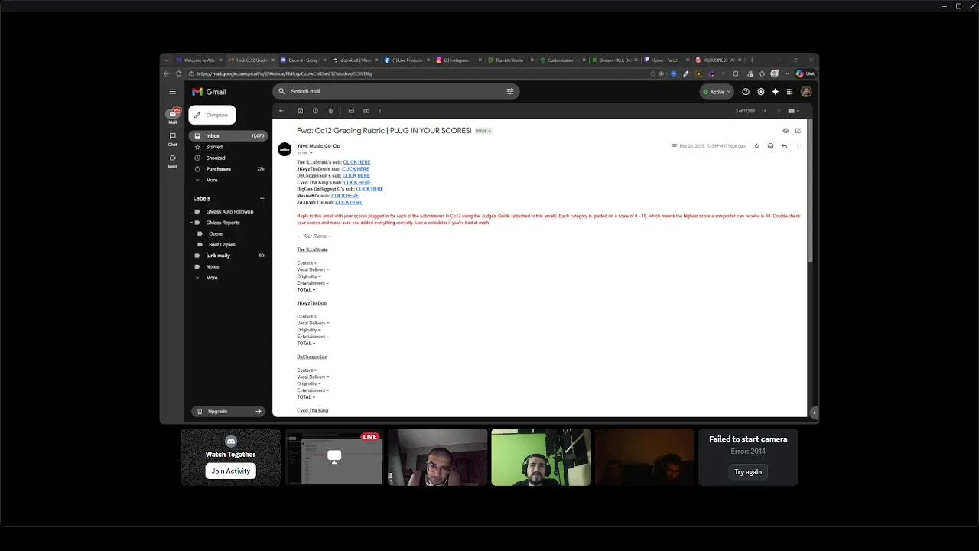Click the Upgrade button in the sidebar
The image size is (979, 551).
(229, 411)
